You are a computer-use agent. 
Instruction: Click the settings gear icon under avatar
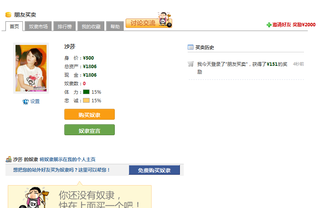pos(25,101)
